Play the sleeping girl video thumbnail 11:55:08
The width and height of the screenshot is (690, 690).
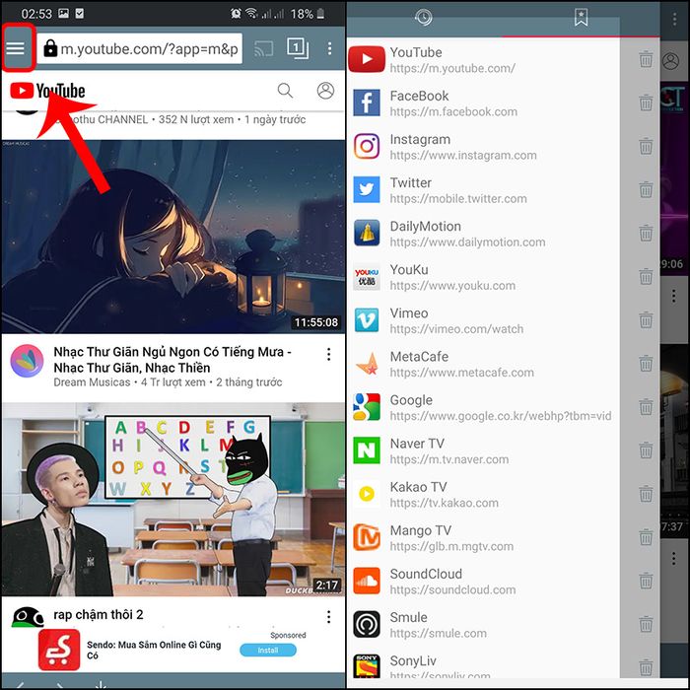click(172, 237)
